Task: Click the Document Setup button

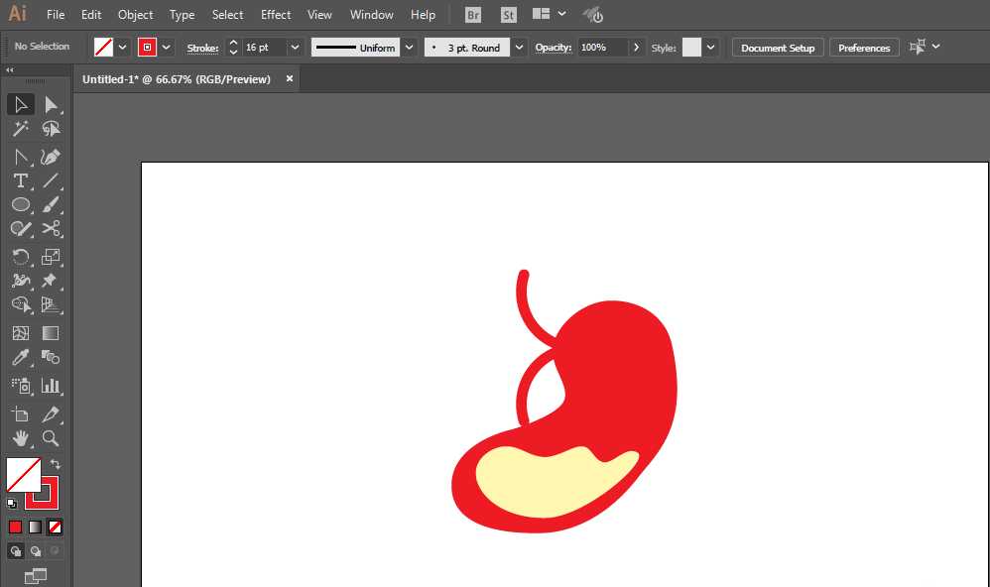Action: pyautogui.click(x=777, y=47)
